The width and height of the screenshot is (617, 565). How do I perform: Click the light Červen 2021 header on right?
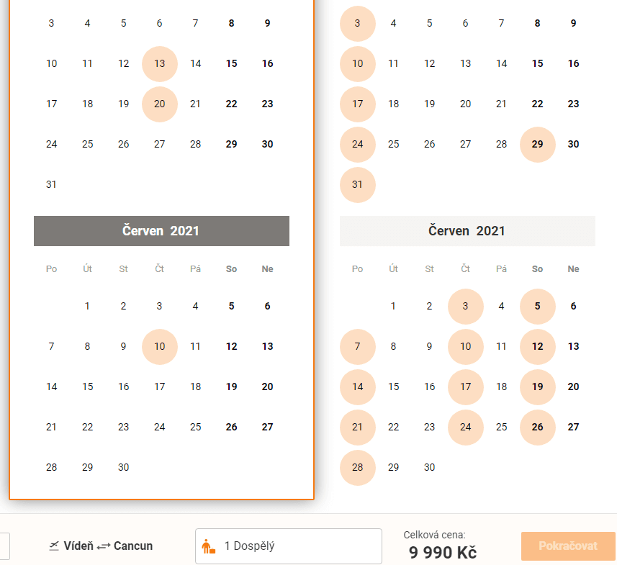[x=467, y=231]
